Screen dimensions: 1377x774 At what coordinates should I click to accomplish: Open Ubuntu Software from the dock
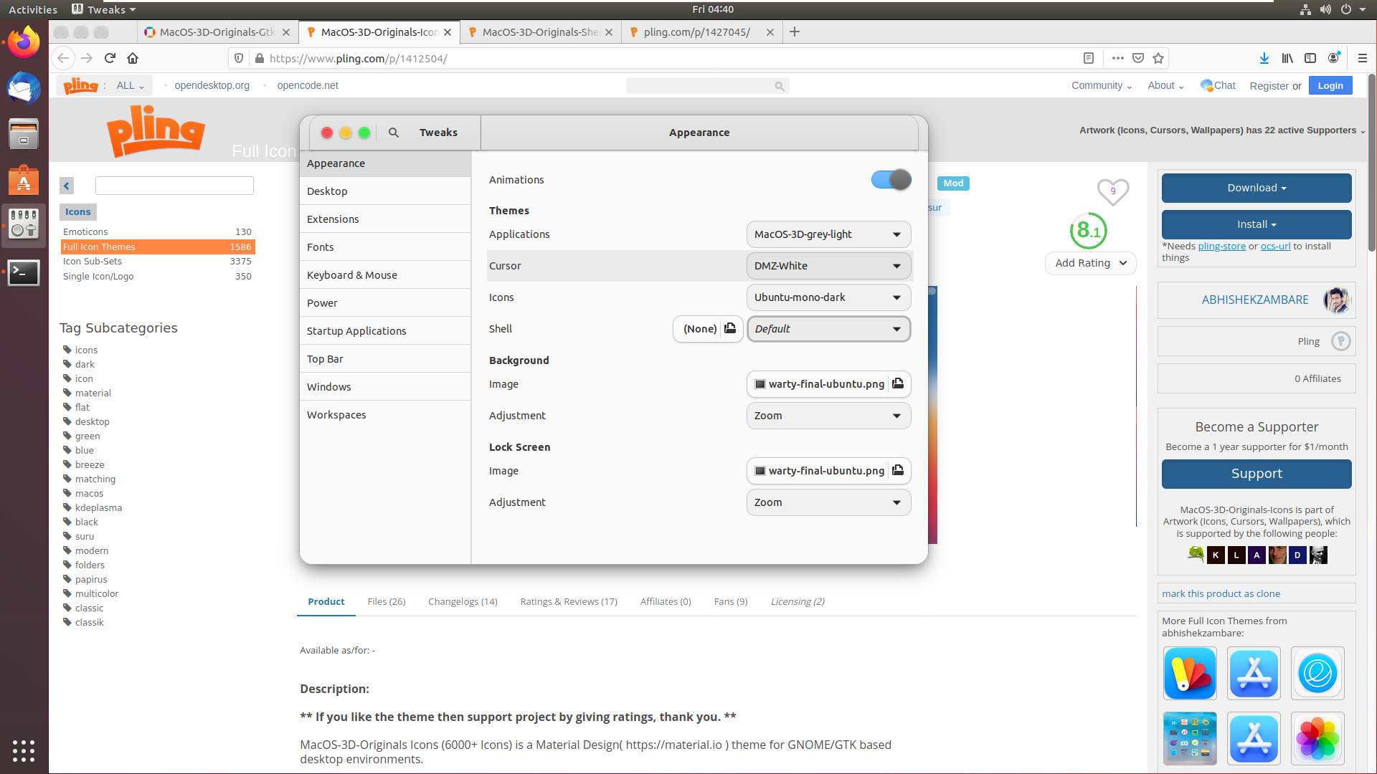coord(24,180)
